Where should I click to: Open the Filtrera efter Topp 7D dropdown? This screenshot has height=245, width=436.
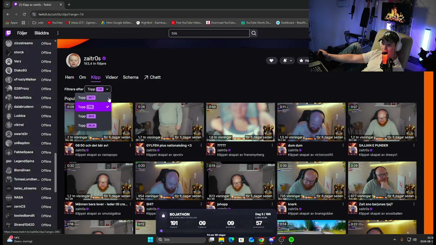click(x=98, y=89)
